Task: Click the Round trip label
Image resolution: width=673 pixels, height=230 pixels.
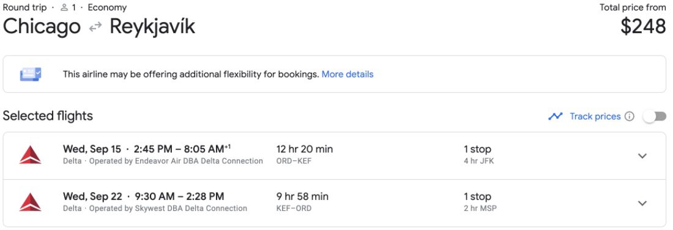Action: 25,7
